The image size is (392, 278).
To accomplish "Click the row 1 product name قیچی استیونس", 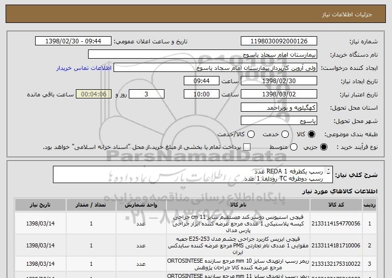I will click(238, 223).
